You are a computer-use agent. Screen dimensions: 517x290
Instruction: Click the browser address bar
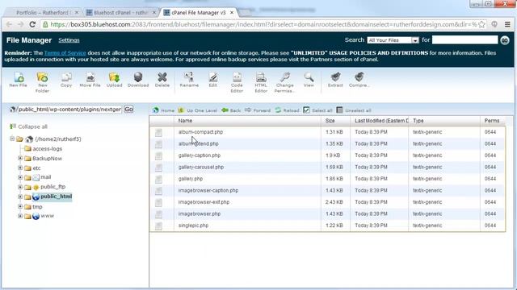tap(263, 24)
